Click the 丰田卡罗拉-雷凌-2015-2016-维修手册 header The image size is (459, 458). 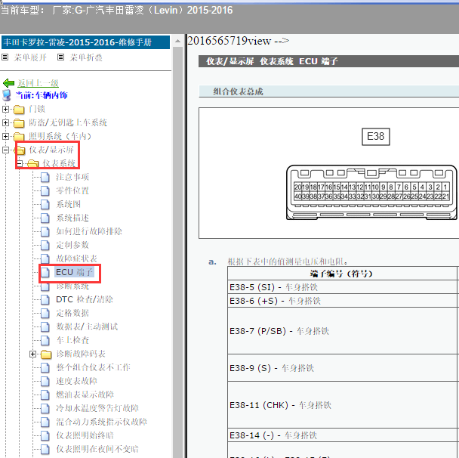tap(85, 42)
